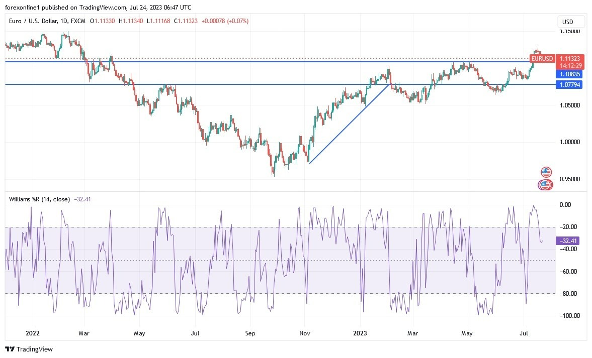Select the diagonal blue trendline

coord(350,124)
